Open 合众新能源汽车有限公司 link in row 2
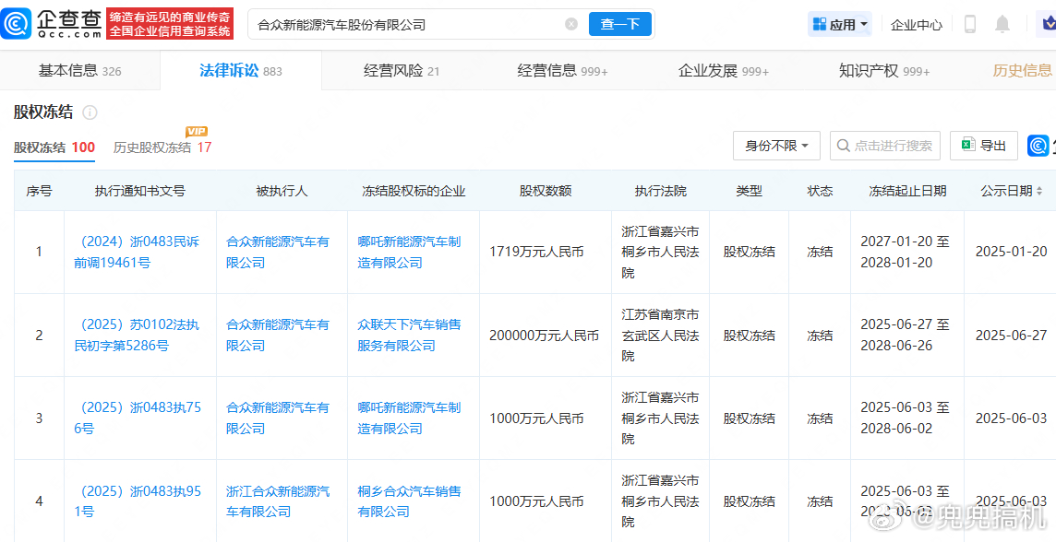 pos(278,335)
